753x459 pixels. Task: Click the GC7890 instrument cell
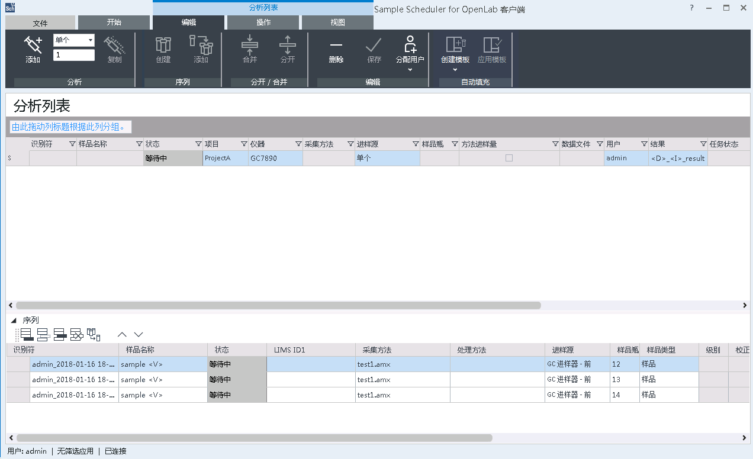276,158
